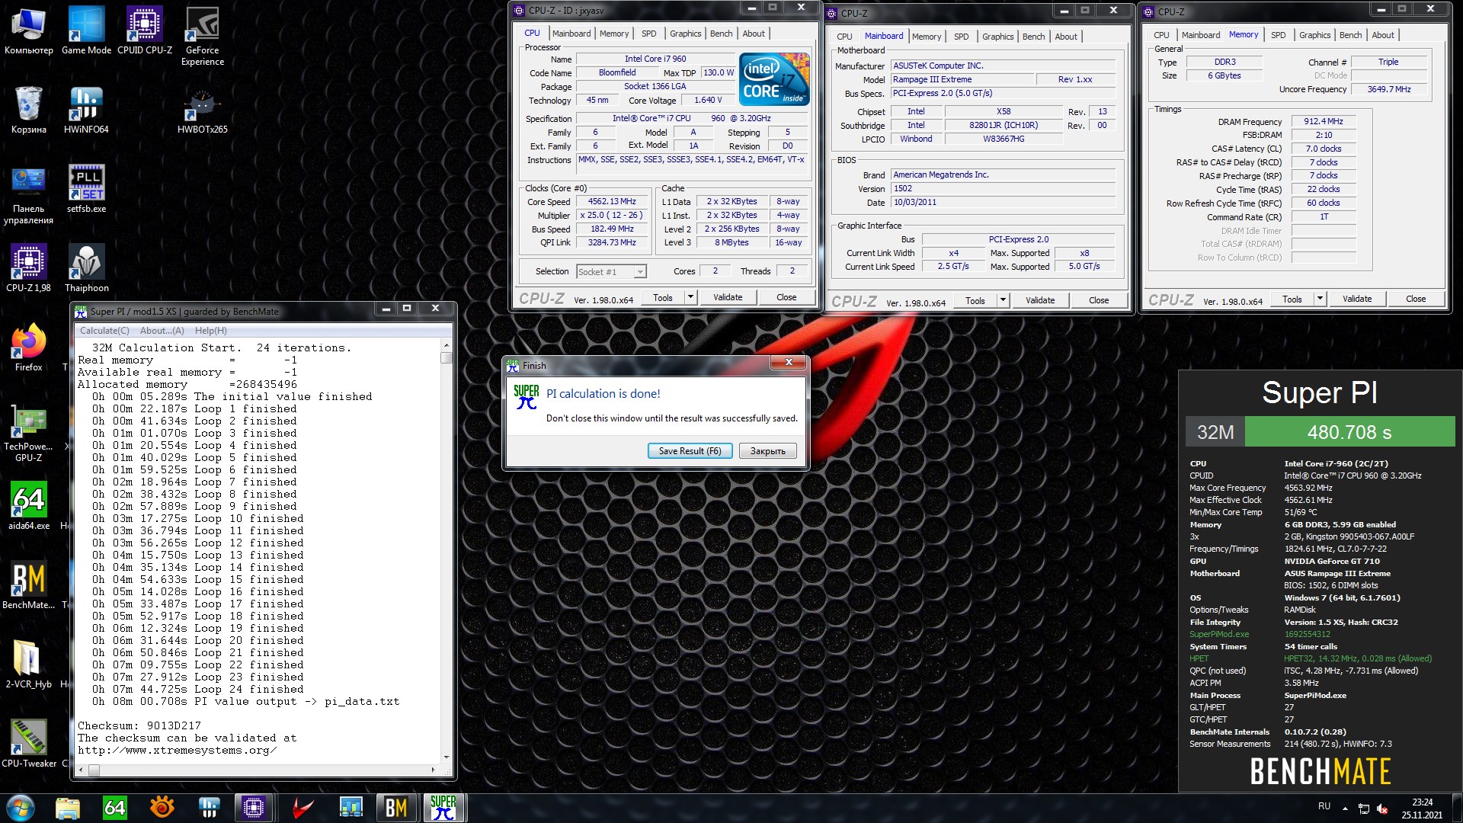The height and width of the screenshot is (823, 1463).
Task: Open Firefox desktop shortcut
Action: pos(29,347)
